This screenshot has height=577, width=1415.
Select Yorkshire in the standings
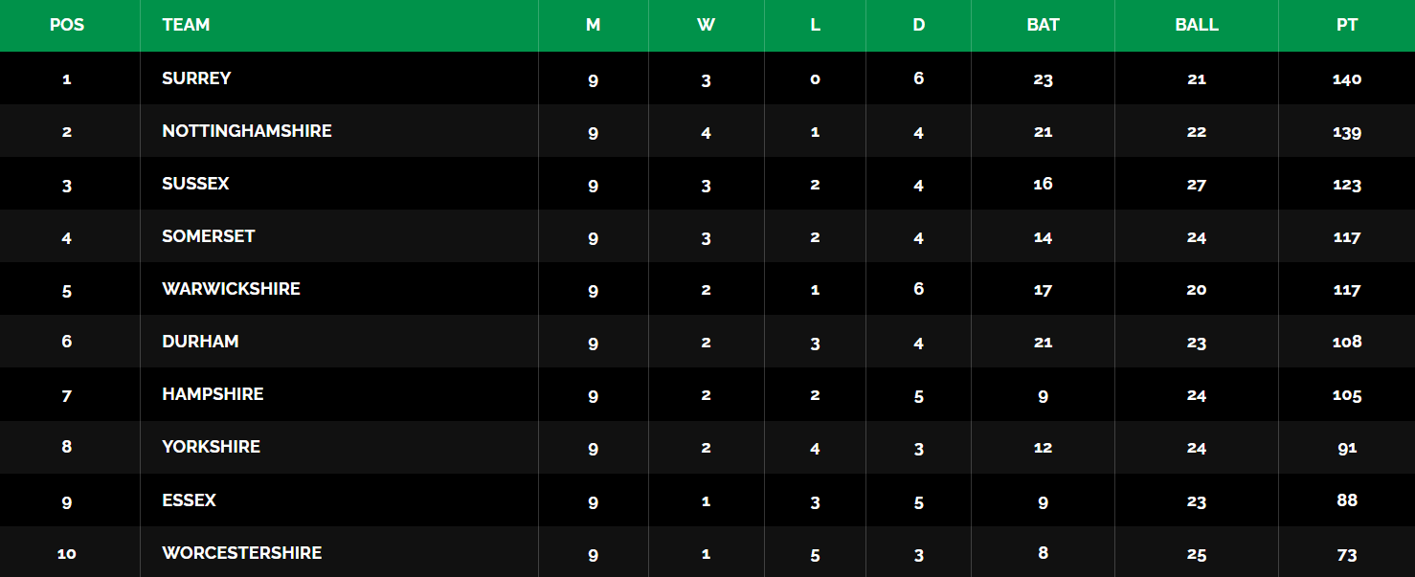(211, 447)
